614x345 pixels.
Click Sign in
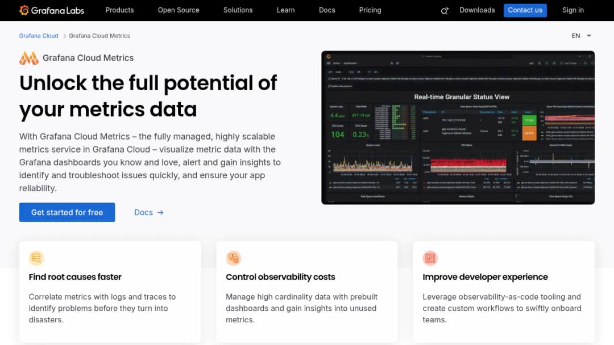point(573,10)
